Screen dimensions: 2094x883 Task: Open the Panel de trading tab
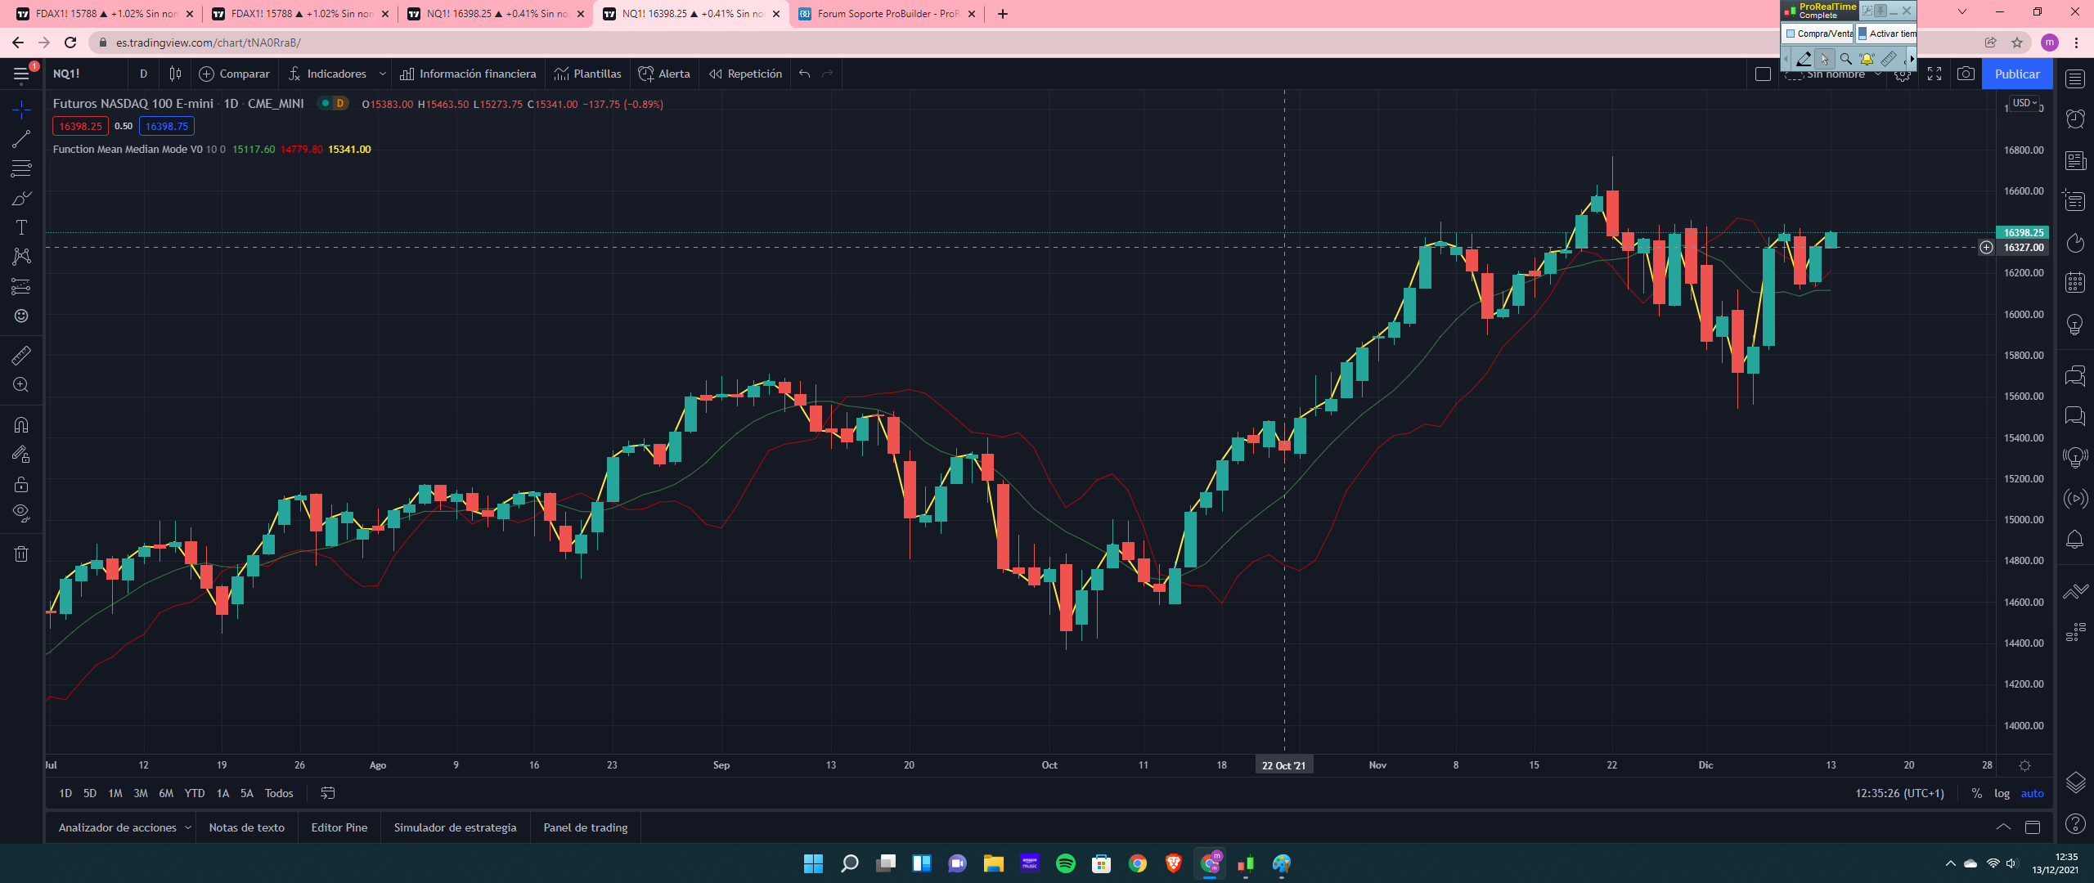(x=586, y=827)
